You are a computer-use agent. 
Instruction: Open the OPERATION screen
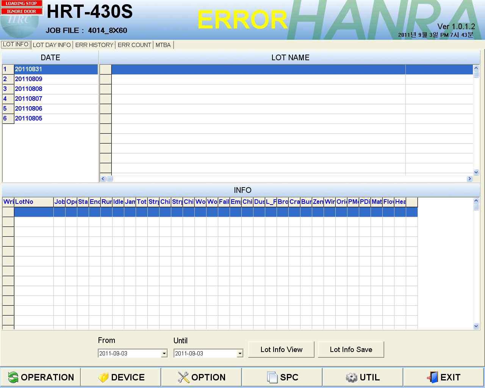(x=41, y=377)
